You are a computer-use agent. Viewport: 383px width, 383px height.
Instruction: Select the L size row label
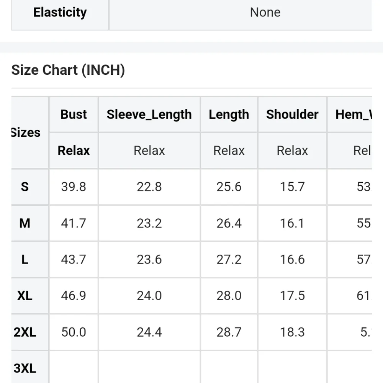click(25, 259)
